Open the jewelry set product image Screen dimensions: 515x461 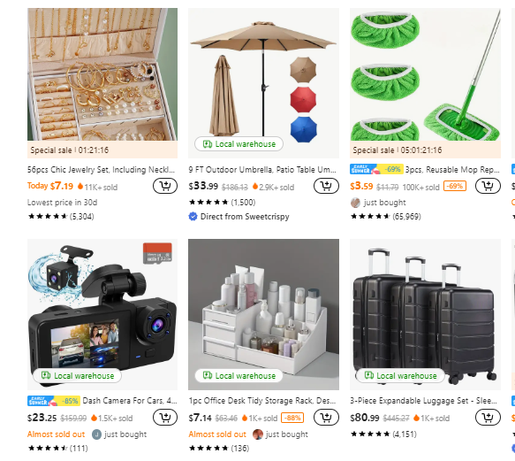pos(102,74)
